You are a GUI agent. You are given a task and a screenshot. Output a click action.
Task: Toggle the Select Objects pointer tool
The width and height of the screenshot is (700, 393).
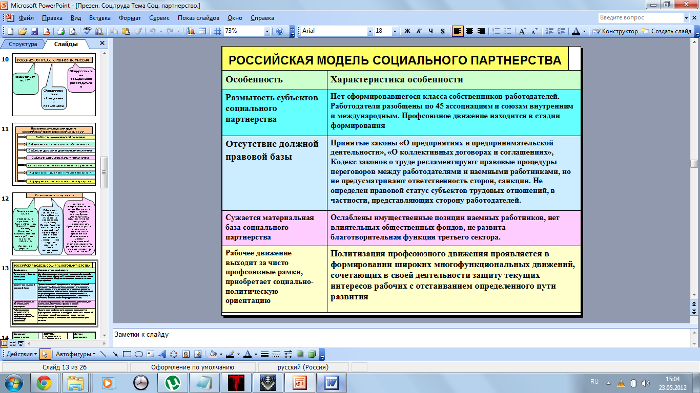point(45,354)
